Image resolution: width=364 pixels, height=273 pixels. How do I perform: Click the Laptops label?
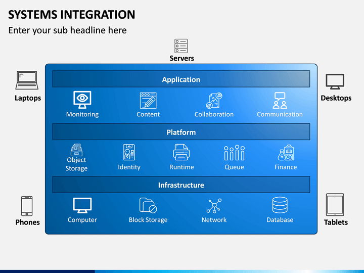28,98
